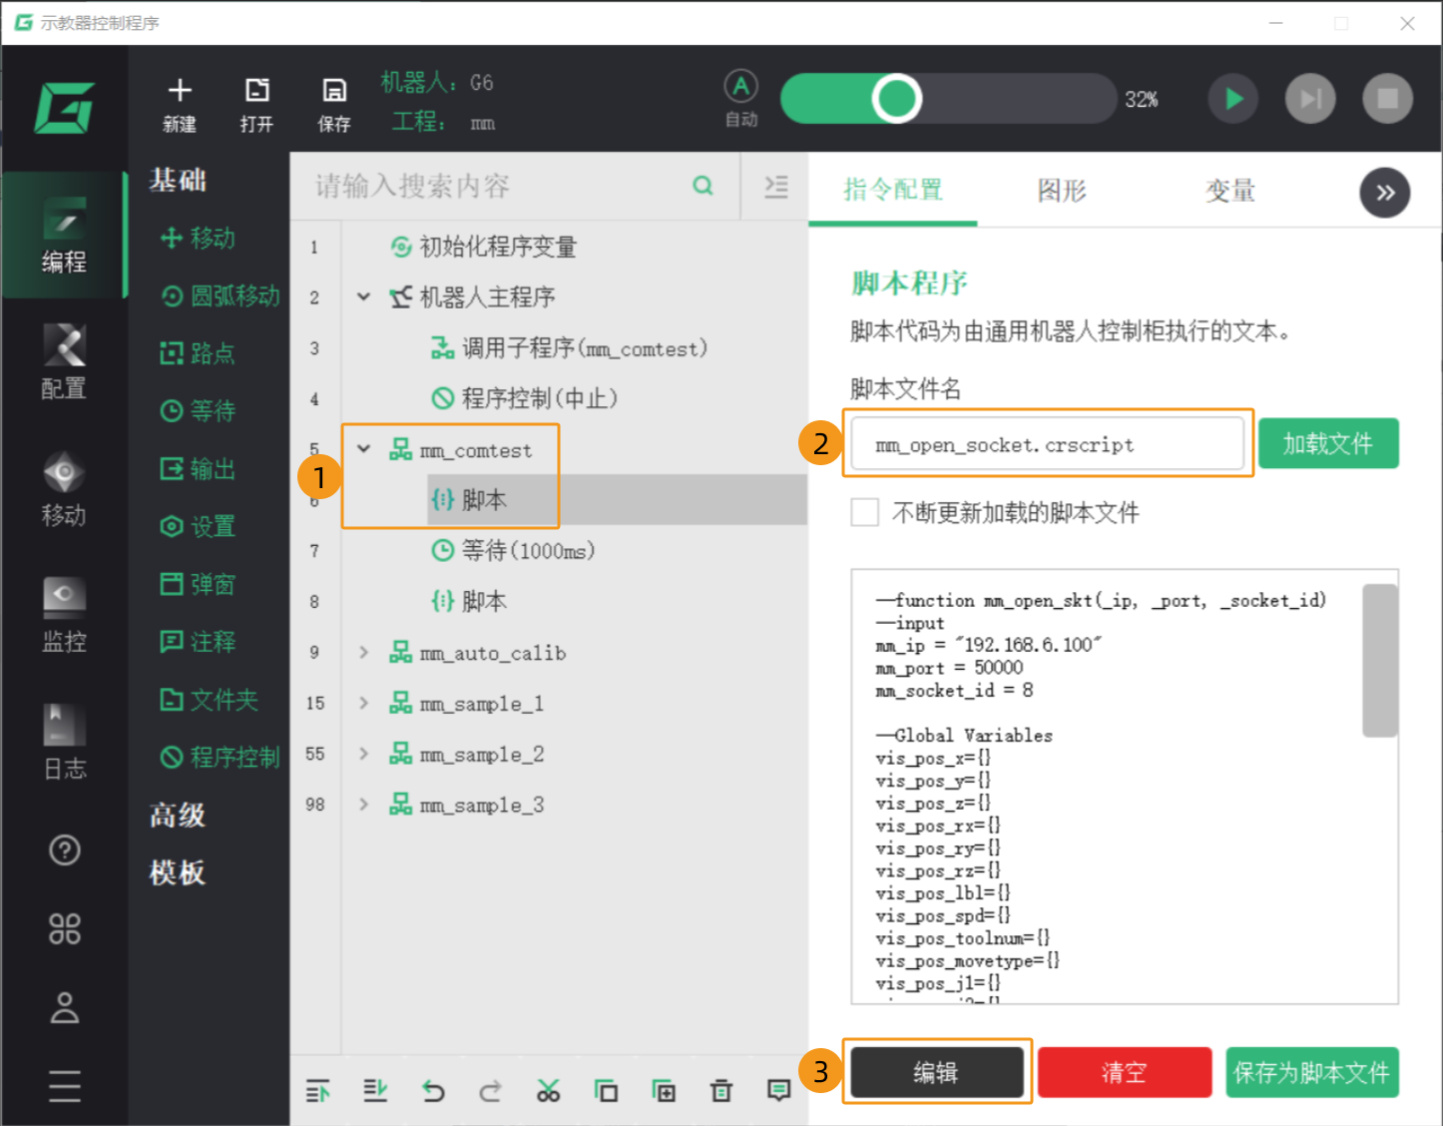The width and height of the screenshot is (1443, 1126).
Task: Click the 保存 (save) toolbar icon
Action: pos(334,104)
